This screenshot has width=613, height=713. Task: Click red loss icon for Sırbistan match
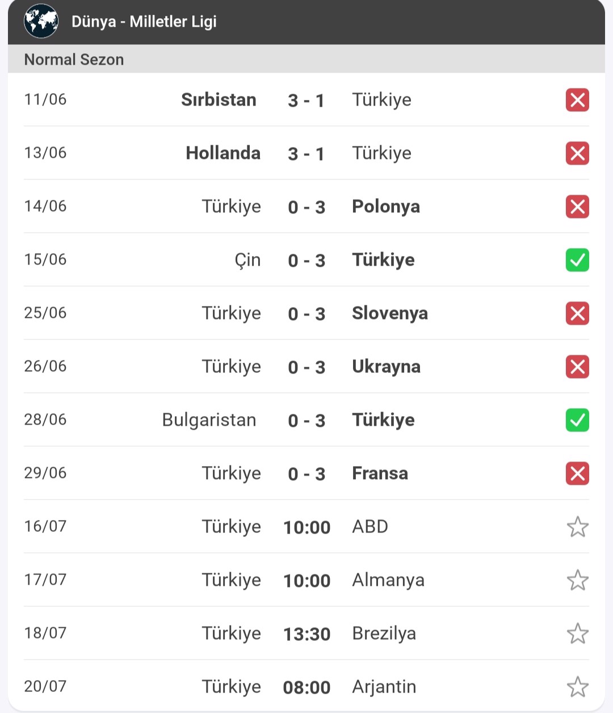point(577,100)
